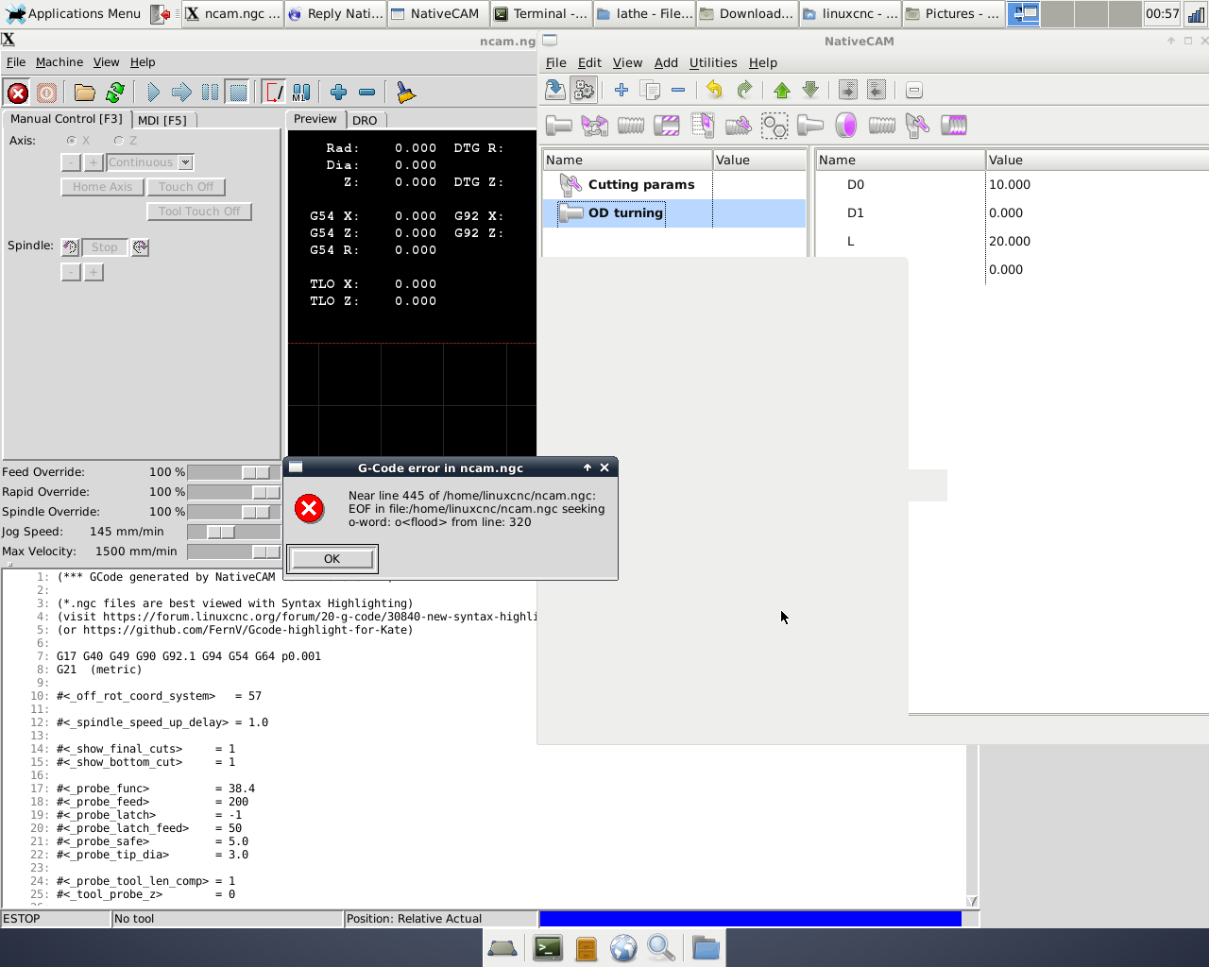Click the threaded rod with wrench icon

(x=739, y=126)
